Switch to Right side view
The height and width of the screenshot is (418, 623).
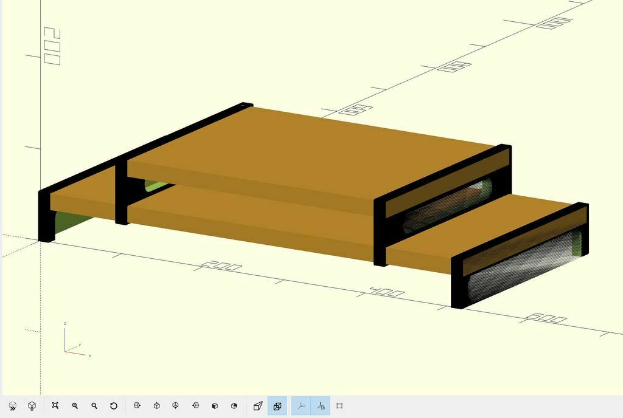(136, 406)
